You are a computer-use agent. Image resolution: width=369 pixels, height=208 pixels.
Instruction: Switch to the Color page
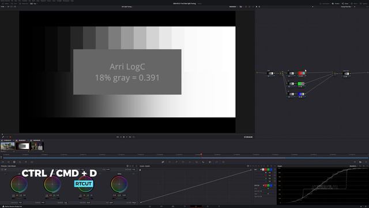[196, 206]
